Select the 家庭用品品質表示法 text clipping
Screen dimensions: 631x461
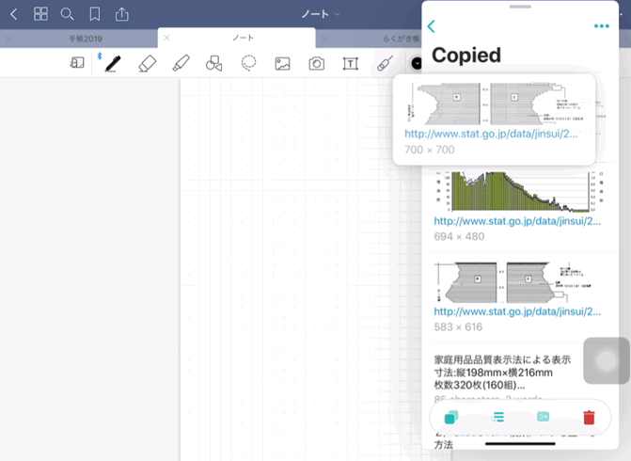tap(502, 373)
